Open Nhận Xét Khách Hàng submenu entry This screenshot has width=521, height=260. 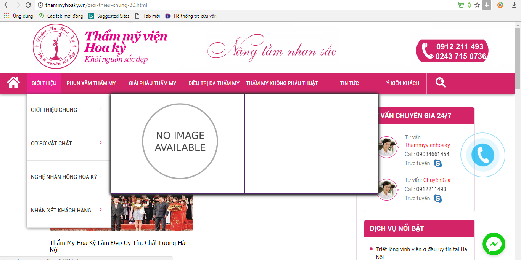click(x=100, y=210)
